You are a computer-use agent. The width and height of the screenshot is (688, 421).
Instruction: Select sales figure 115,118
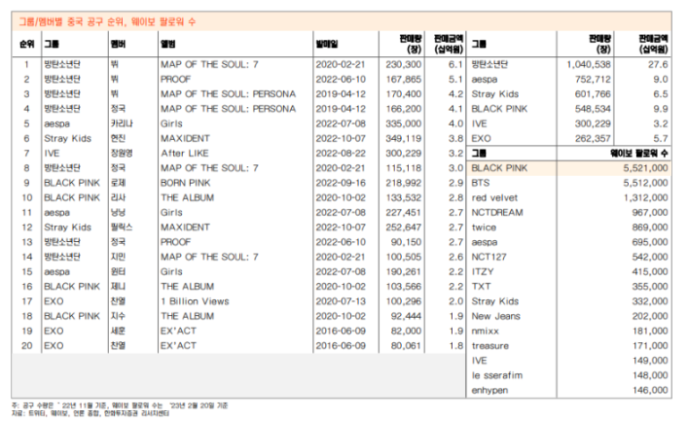click(x=403, y=168)
